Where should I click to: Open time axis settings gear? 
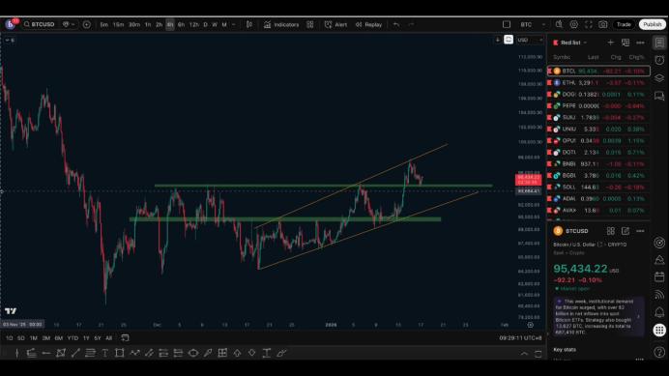(x=531, y=325)
